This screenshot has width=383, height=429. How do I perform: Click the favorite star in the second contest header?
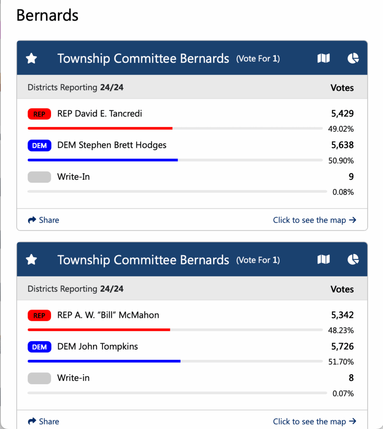pos(31,260)
